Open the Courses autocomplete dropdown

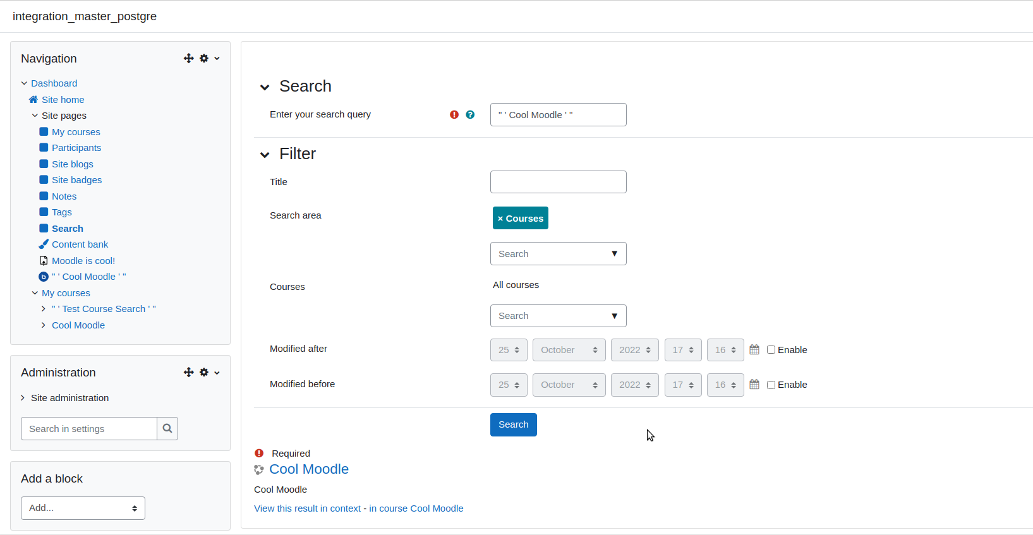(614, 316)
